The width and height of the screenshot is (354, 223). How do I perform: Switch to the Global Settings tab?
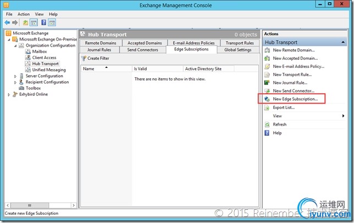(238, 50)
